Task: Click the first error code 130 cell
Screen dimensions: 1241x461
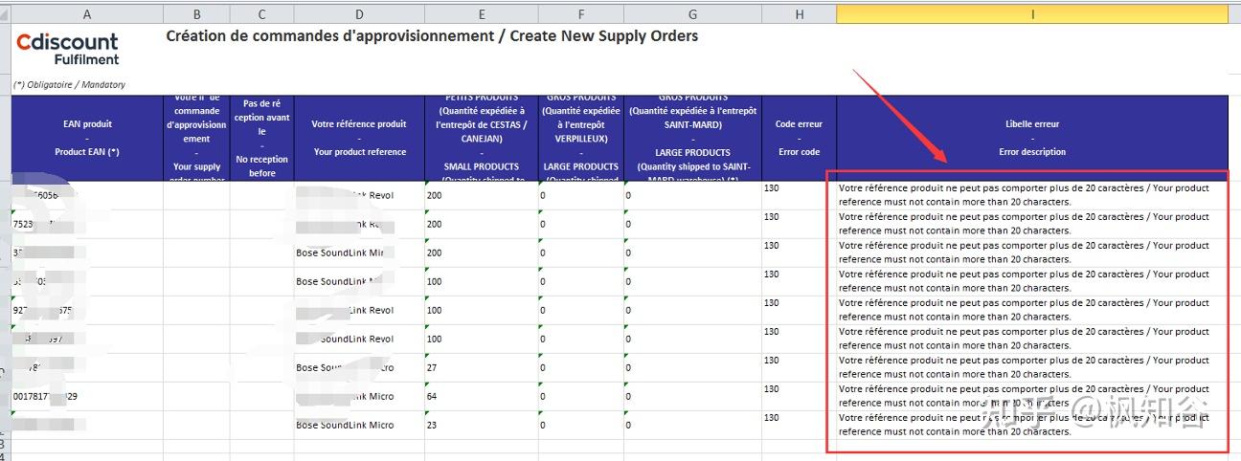Action: pos(799,195)
